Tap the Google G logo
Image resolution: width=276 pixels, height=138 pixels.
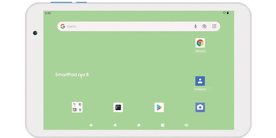(63, 26)
